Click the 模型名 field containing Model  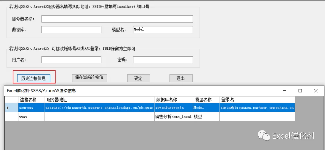coord(163,29)
